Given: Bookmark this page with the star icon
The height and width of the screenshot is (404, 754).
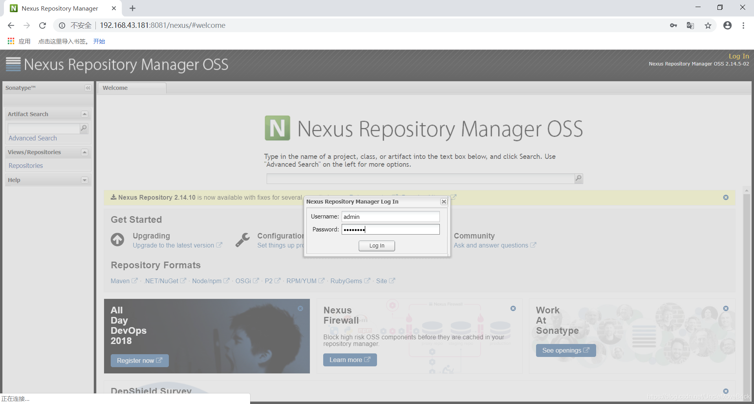Looking at the screenshot, I should [x=708, y=25].
